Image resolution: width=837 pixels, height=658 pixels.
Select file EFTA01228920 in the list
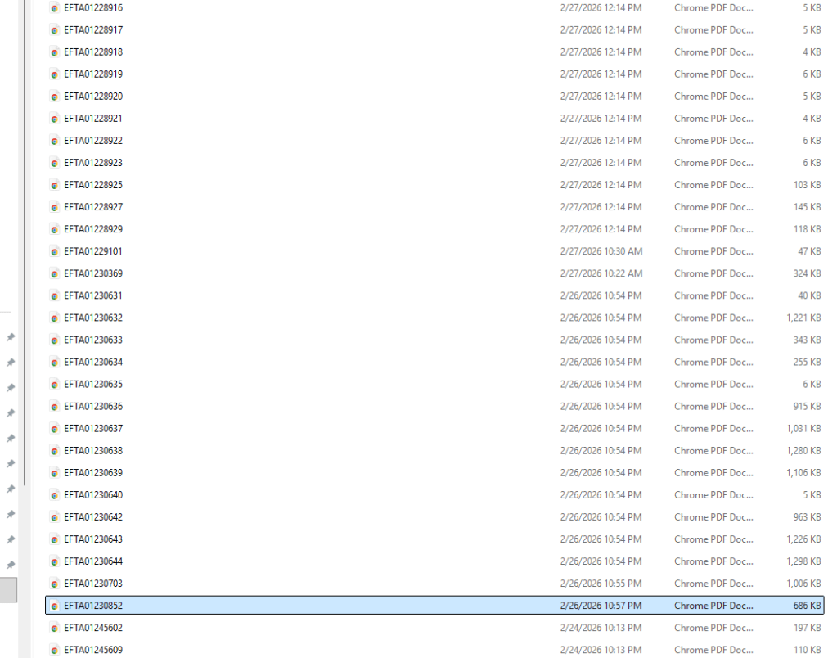tap(93, 97)
